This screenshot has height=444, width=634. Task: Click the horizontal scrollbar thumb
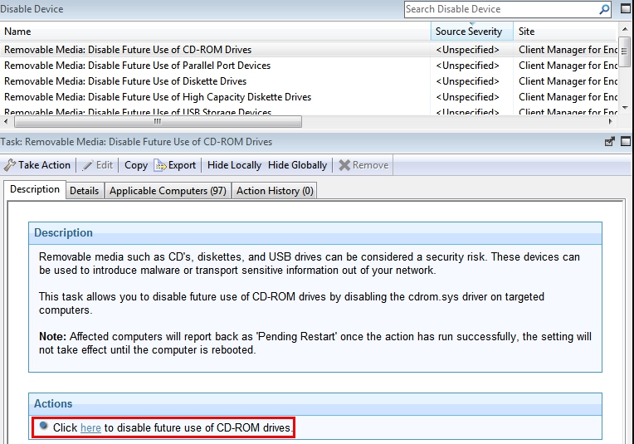click(158, 121)
